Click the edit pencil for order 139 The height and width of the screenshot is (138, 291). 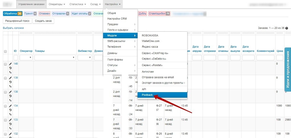(11, 78)
